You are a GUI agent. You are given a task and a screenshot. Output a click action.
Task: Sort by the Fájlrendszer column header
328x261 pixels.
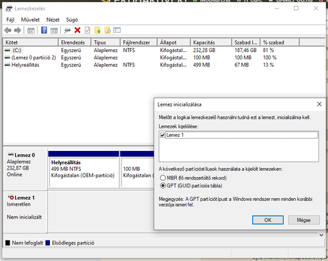(139, 42)
